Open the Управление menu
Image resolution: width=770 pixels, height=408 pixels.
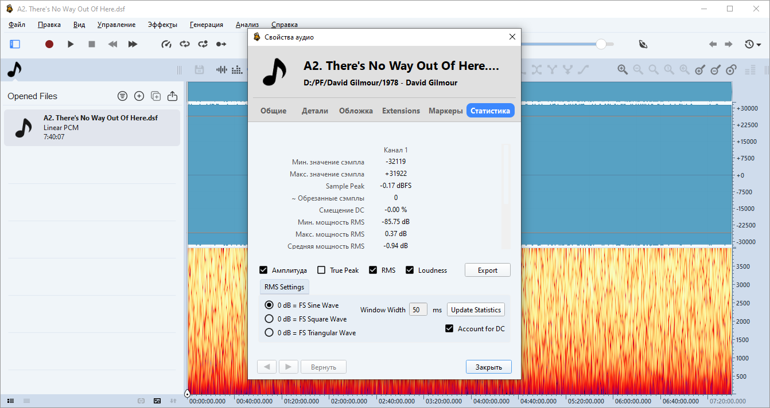(x=116, y=25)
